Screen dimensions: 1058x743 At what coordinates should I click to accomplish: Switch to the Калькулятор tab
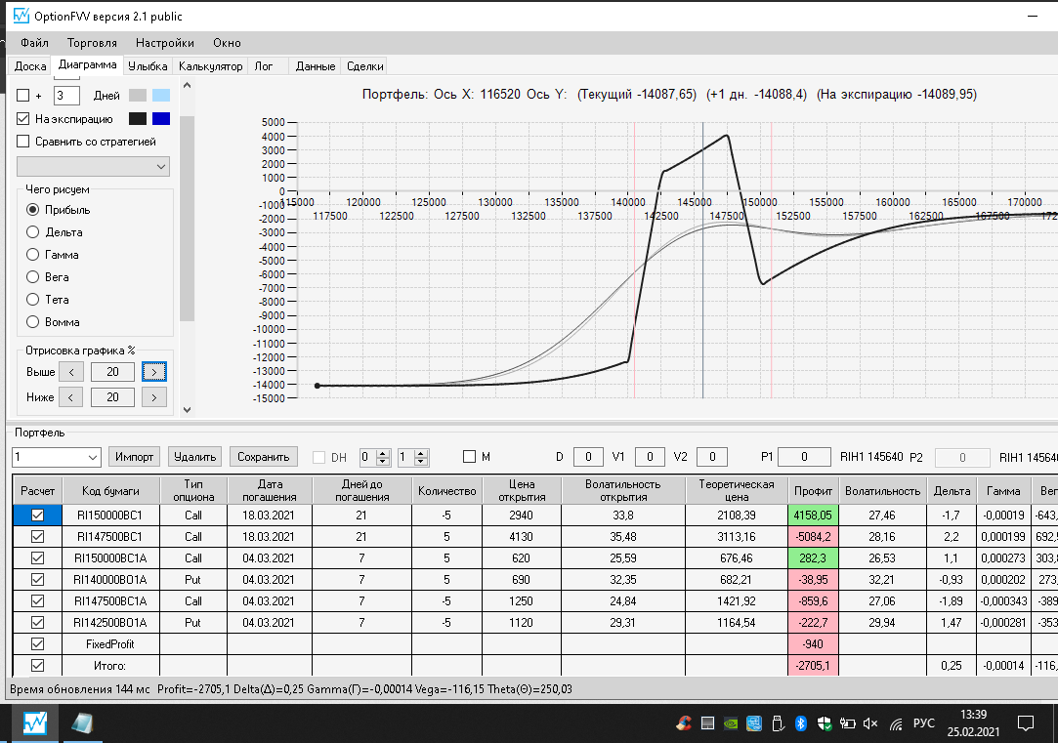pos(210,66)
